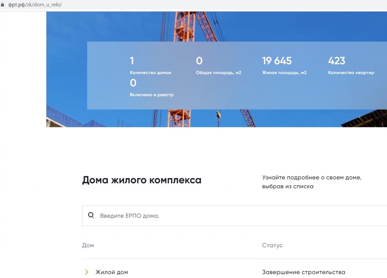Click the 'Завершение строительства' status text
The height and width of the screenshot is (278, 387).
pos(303,272)
